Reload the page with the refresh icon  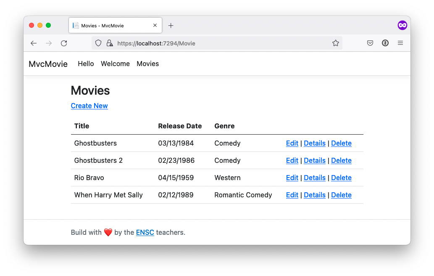point(64,43)
